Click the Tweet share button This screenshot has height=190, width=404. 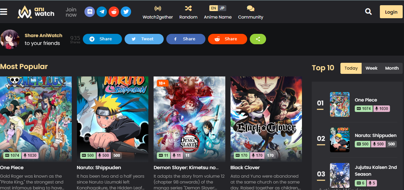(144, 39)
